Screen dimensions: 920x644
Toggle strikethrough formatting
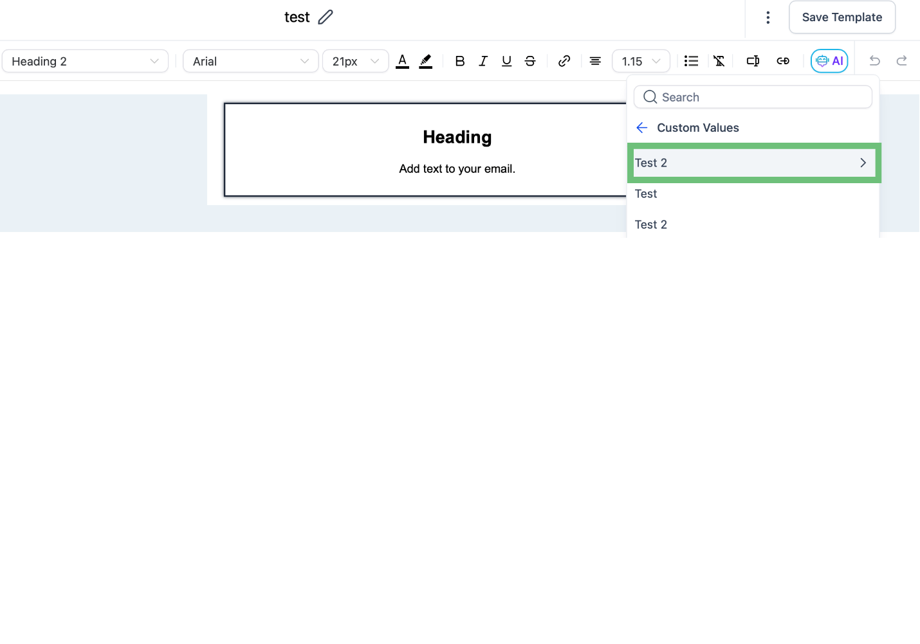point(530,61)
